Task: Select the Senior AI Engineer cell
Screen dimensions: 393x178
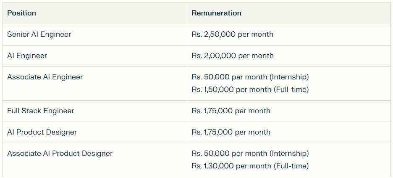Action: pos(39,34)
